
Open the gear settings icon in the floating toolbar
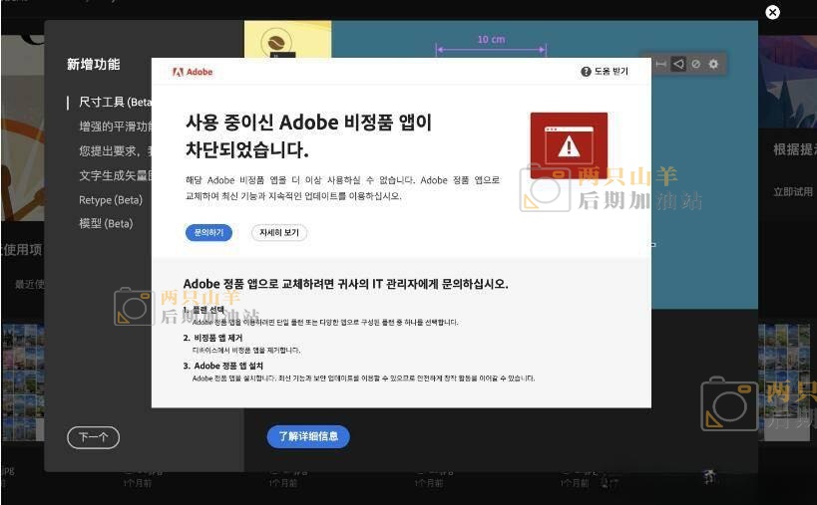[713, 64]
